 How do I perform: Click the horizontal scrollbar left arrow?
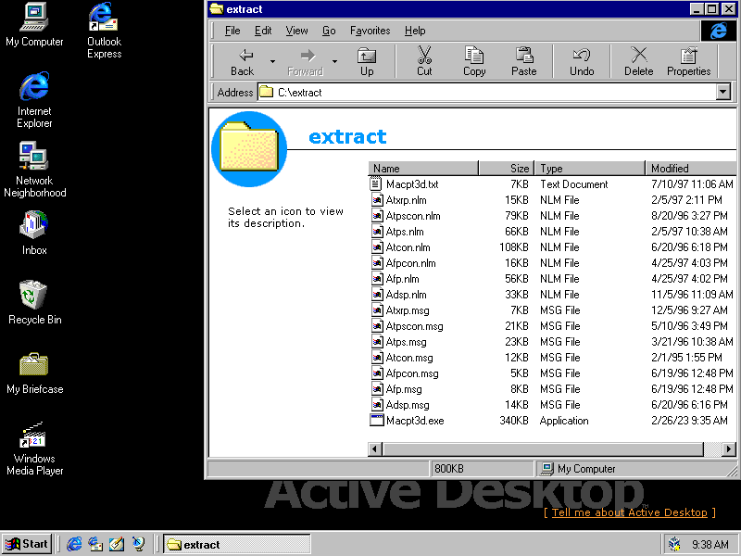[x=375, y=449]
